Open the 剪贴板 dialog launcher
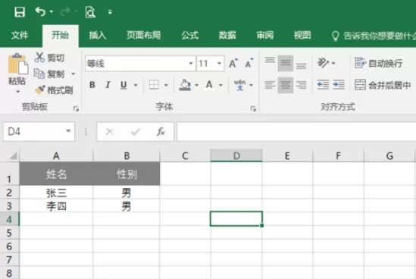The width and height of the screenshot is (416, 279). point(76,108)
